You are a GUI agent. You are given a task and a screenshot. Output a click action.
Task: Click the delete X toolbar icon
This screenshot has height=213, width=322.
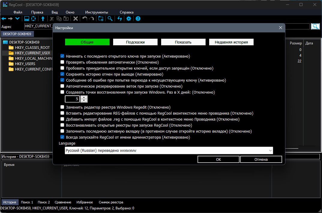point(76,19)
